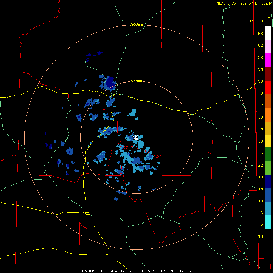273x273 pixels.
Task: Click the 50 NMI range ring label
Action: pyautogui.click(x=136, y=81)
